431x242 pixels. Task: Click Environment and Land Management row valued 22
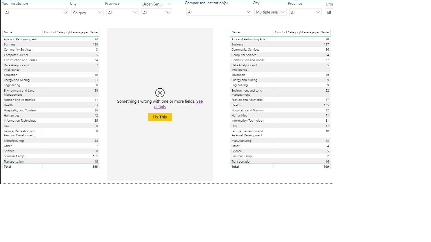click(280, 93)
